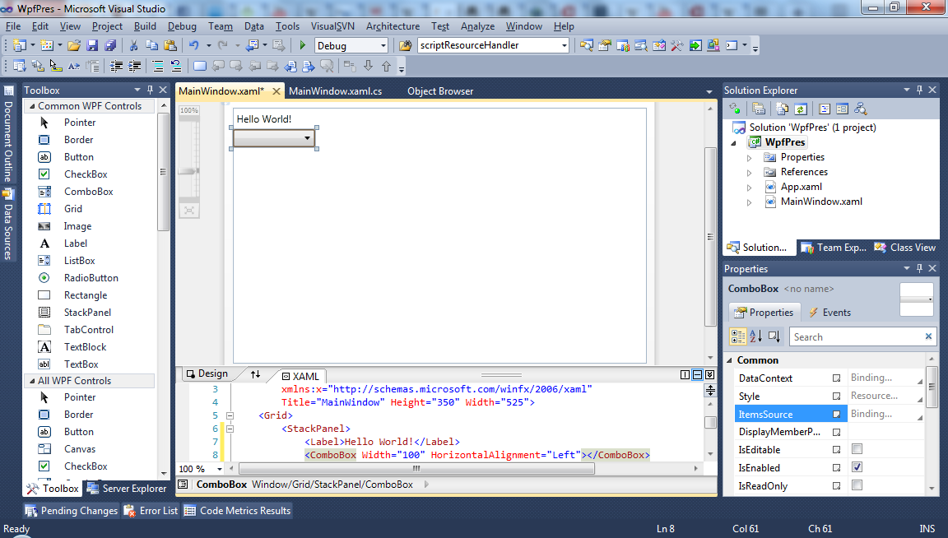Select ComboBox in Common WPF Controls
948x538 pixels.
89,192
